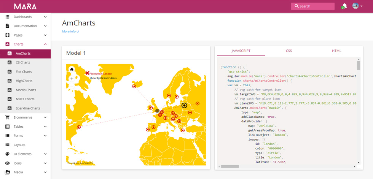
Task: Open user avatar menu
Action: [355, 6]
